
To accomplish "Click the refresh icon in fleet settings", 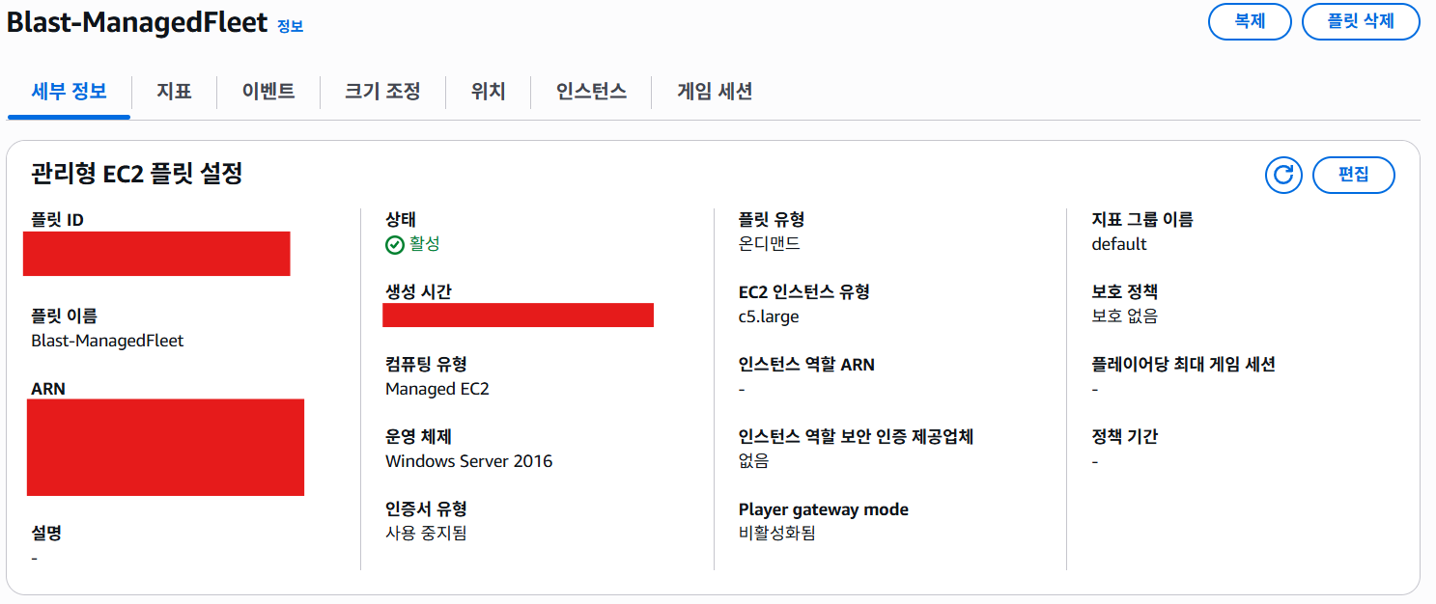I will [x=1283, y=175].
